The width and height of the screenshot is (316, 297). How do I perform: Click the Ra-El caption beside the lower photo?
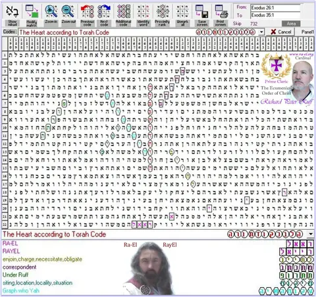point(130,245)
